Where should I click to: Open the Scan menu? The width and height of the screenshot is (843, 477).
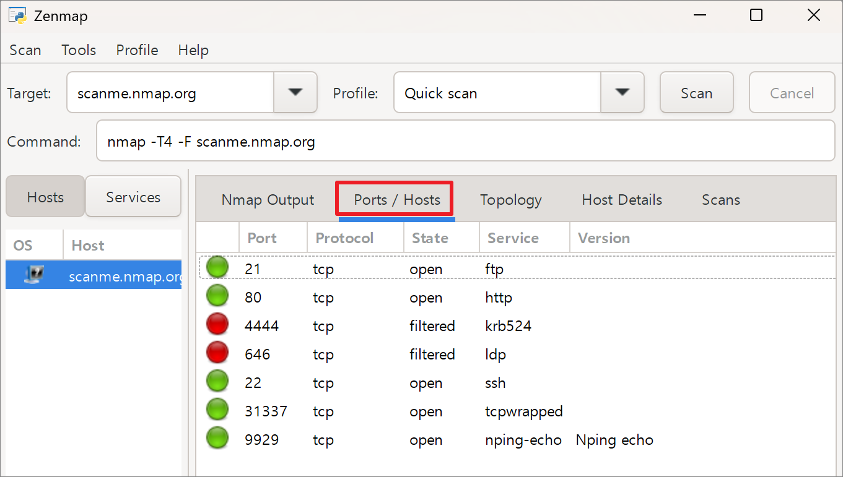pos(25,50)
